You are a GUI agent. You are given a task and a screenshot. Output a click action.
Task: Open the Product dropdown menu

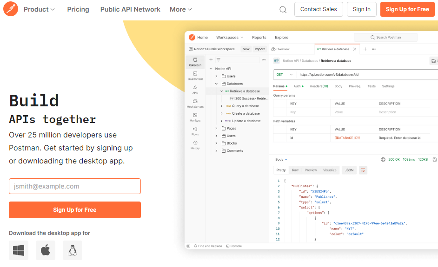(39, 9)
